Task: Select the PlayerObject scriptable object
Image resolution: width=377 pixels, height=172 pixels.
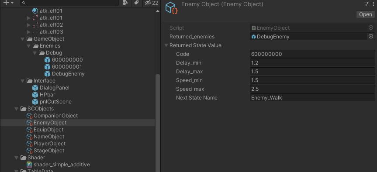Action: (x=46, y=144)
